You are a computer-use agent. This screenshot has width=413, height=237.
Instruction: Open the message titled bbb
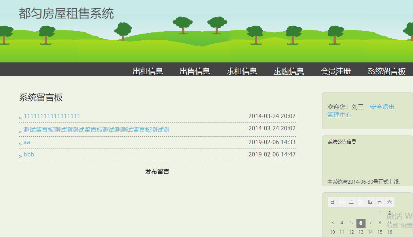tap(29, 154)
